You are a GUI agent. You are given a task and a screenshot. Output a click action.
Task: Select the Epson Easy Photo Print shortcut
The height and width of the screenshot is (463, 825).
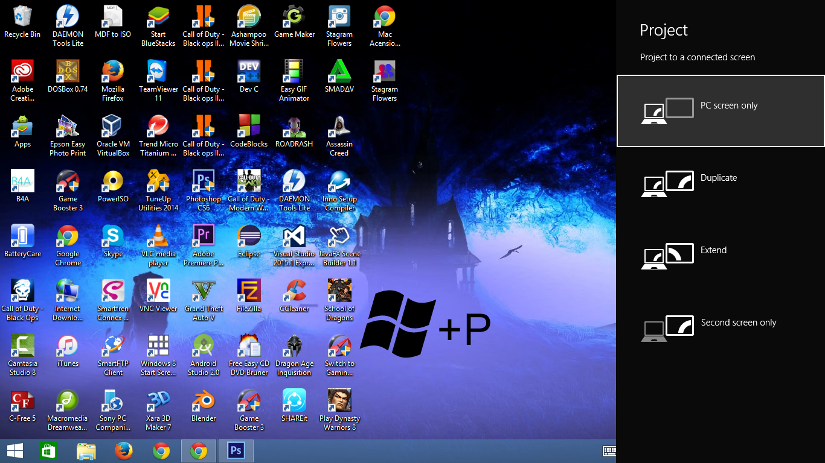pyautogui.click(x=68, y=136)
